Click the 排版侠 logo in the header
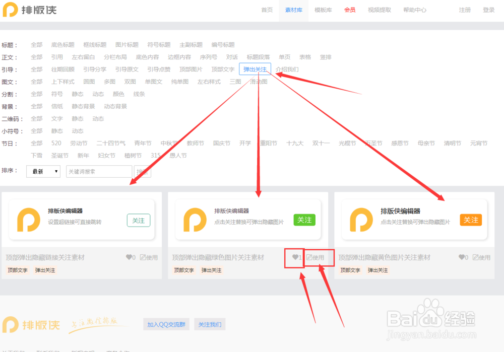 tap(30, 10)
